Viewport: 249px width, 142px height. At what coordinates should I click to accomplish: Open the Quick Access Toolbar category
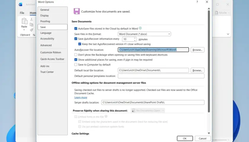52,59
